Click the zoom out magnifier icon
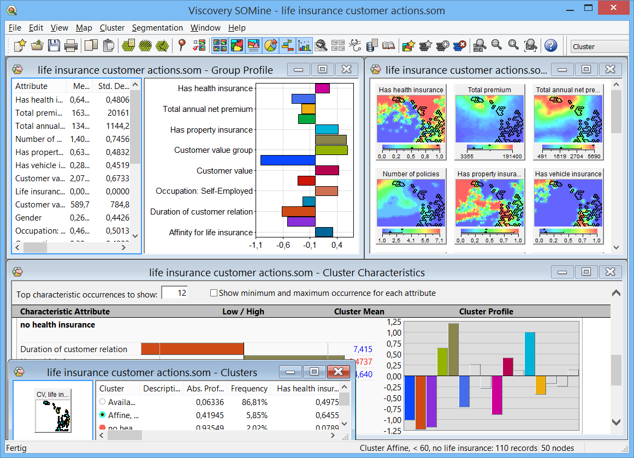 pyautogui.click(x=496, y=46)
